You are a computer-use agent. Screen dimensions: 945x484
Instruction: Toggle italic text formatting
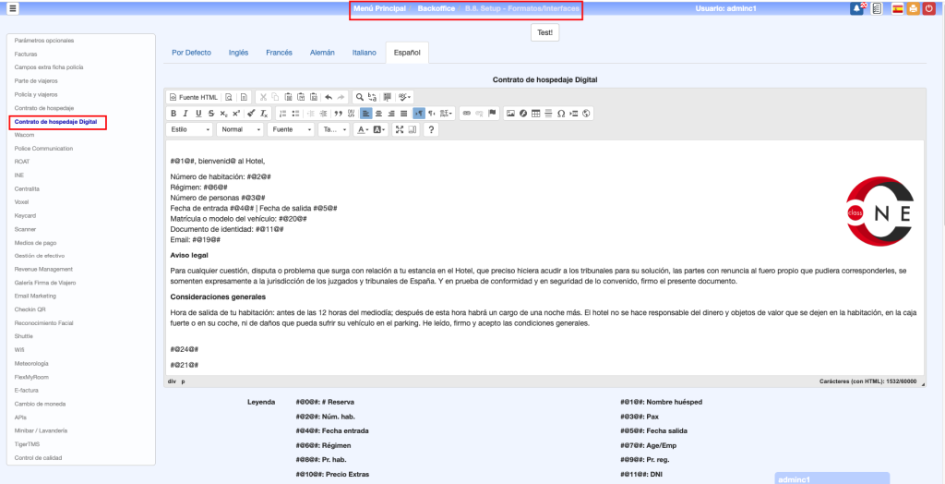tap(185, 113)
